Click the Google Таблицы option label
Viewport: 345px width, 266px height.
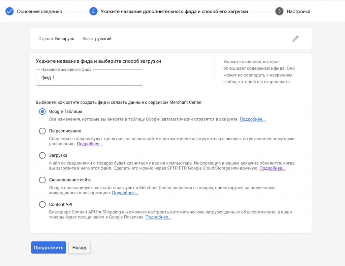[65, 111]
